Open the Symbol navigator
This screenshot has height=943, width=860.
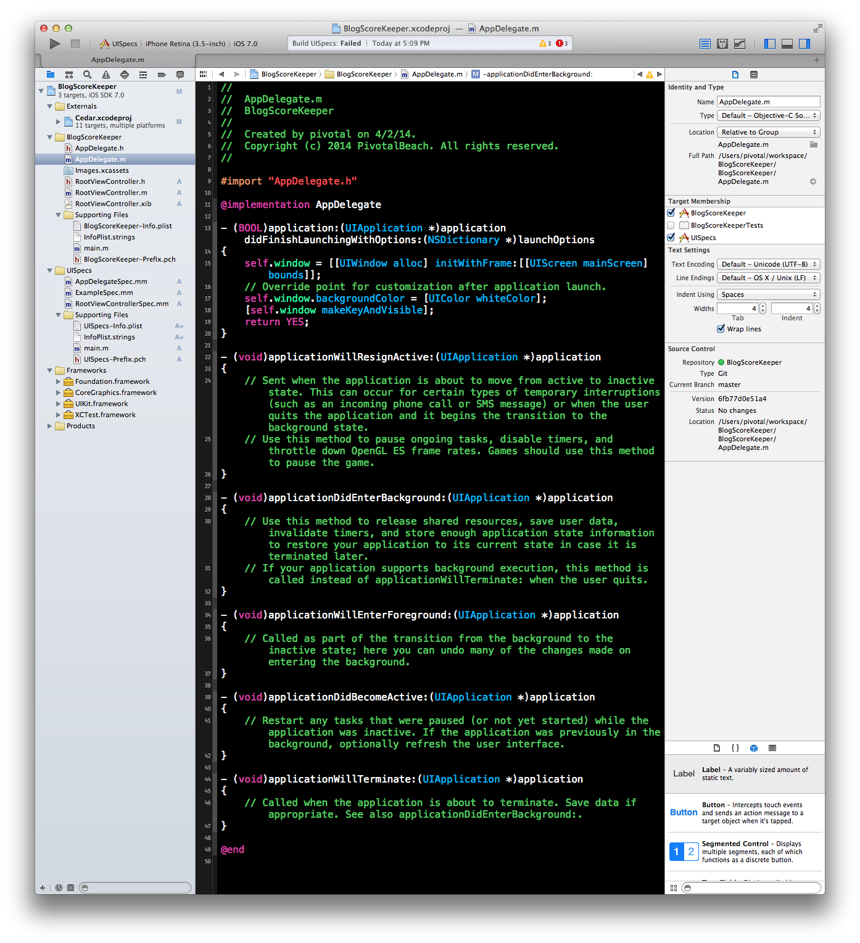[x=69, y=75]
